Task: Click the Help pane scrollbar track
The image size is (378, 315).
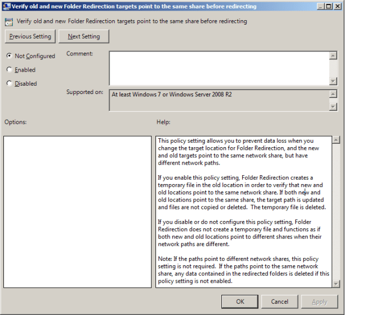Action: (x=336, y=211)
